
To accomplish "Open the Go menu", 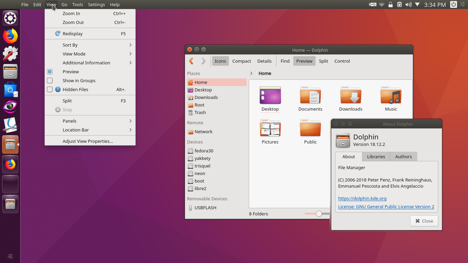I will pos(64,4).
